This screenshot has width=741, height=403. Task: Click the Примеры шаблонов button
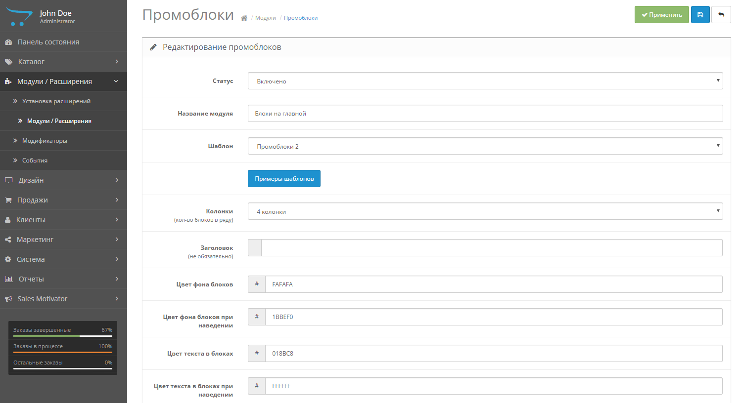pos(284,179)
